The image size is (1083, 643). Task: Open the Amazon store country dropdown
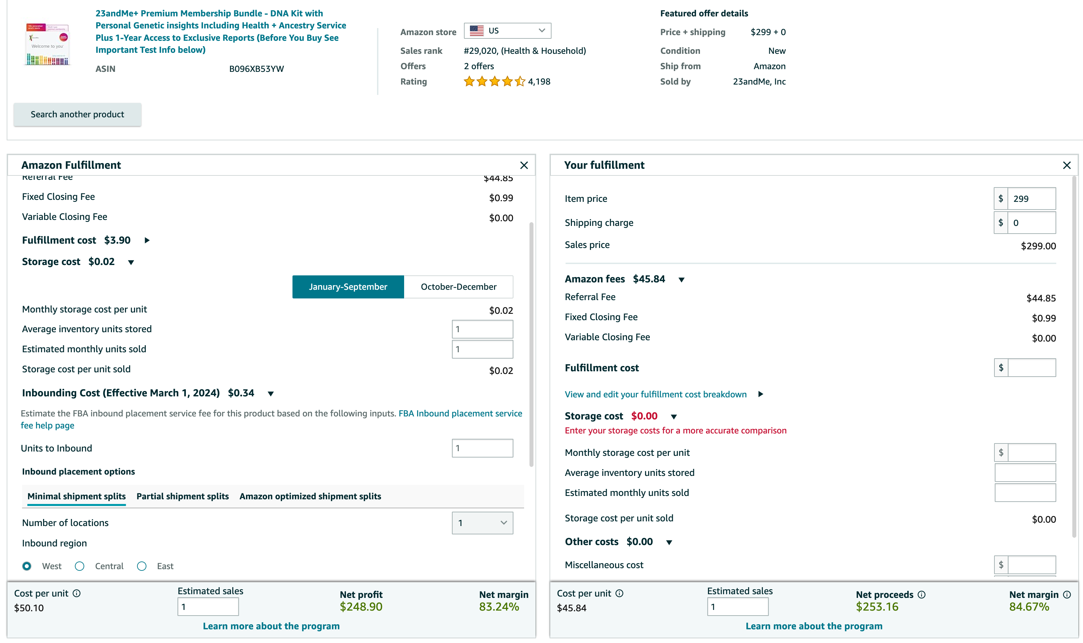point(507,31)
